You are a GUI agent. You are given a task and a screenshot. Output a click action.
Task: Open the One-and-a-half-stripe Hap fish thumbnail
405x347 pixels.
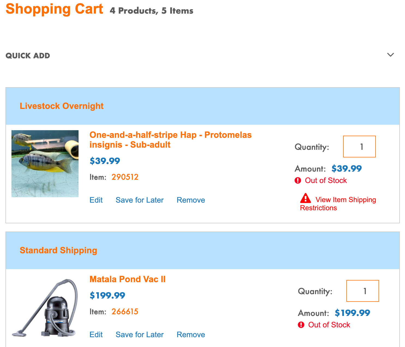click(45, 163)
